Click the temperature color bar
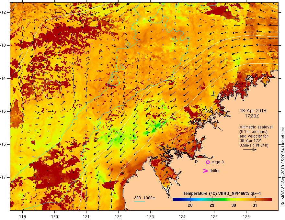The height and width of the screenshot is (220, 285). [222, 200]
